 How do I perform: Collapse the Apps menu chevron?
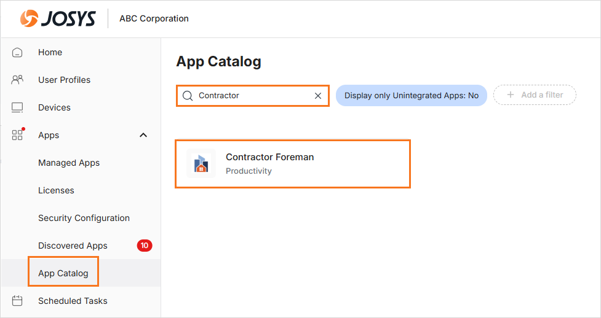coord(143,135)
